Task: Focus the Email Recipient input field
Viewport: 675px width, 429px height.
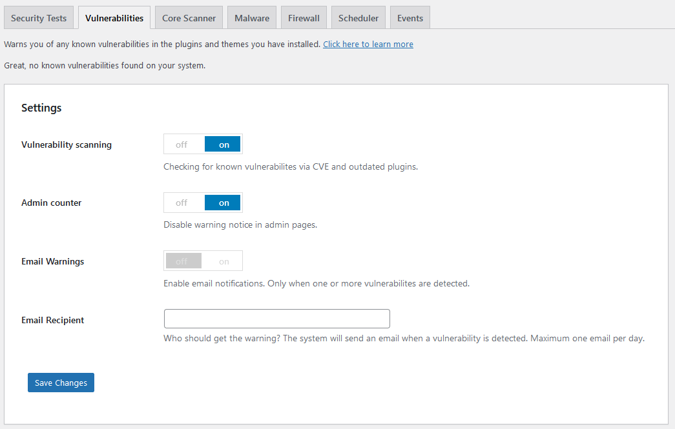Action: click(277, 319)
